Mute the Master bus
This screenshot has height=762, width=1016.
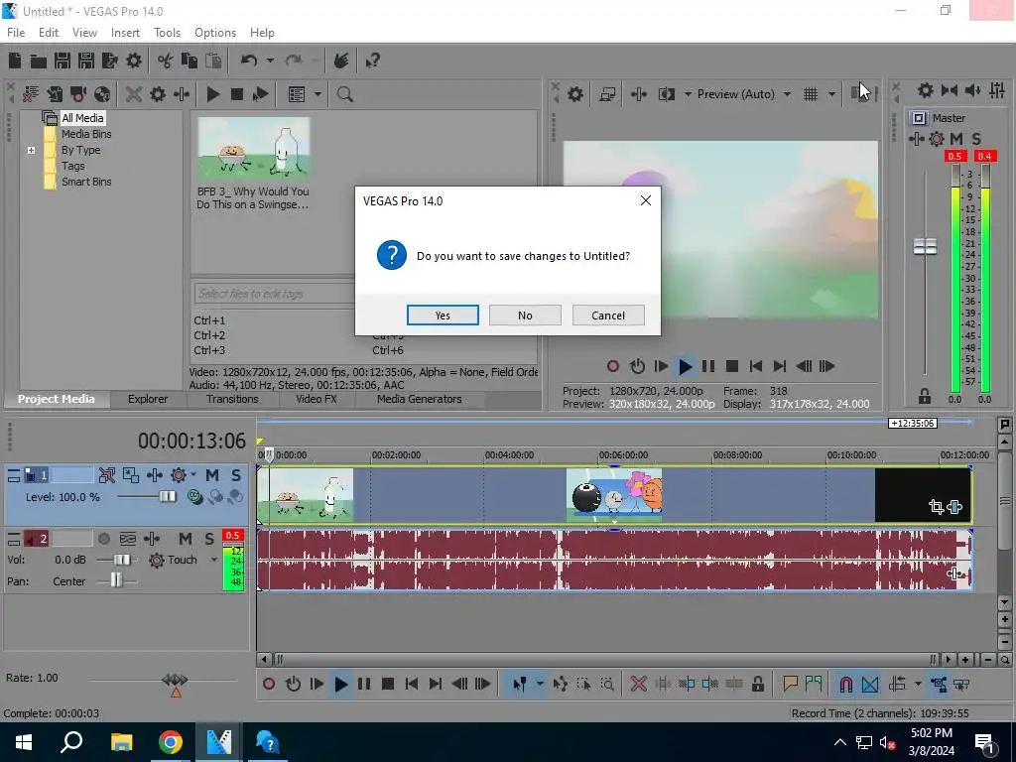[955, 139]
